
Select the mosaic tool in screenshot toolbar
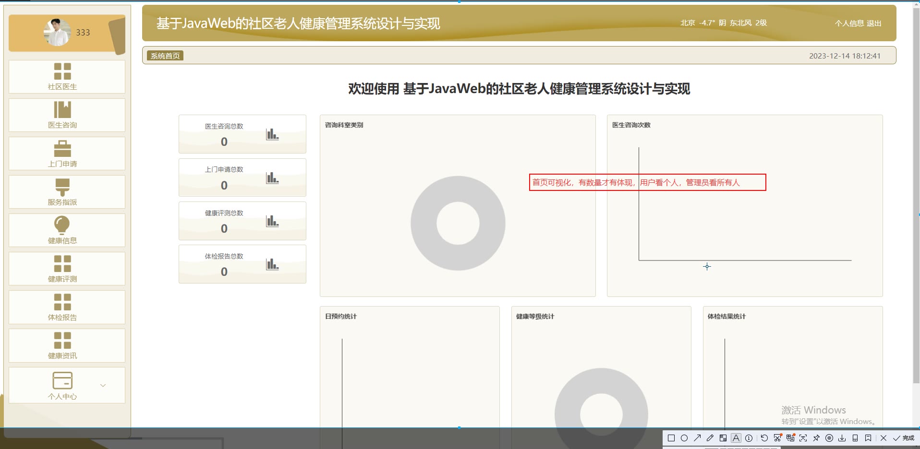pos(723,438)
